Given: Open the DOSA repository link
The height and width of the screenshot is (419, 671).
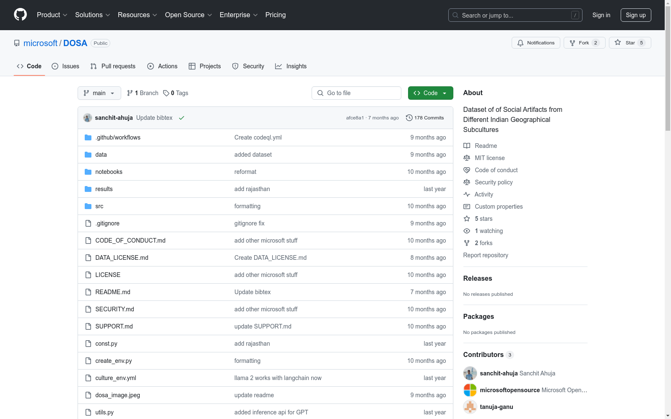Looking at the screenshot, I should (75, 43).
